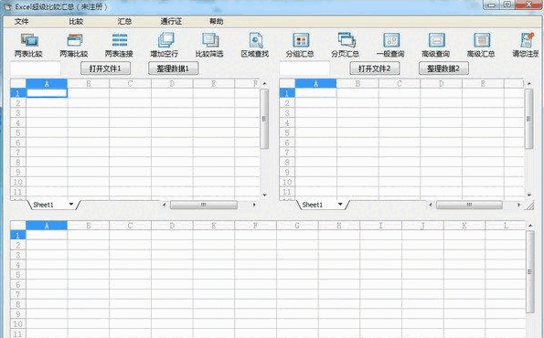Click the left grid's vertical scrollbar thumb

point(264,119)
